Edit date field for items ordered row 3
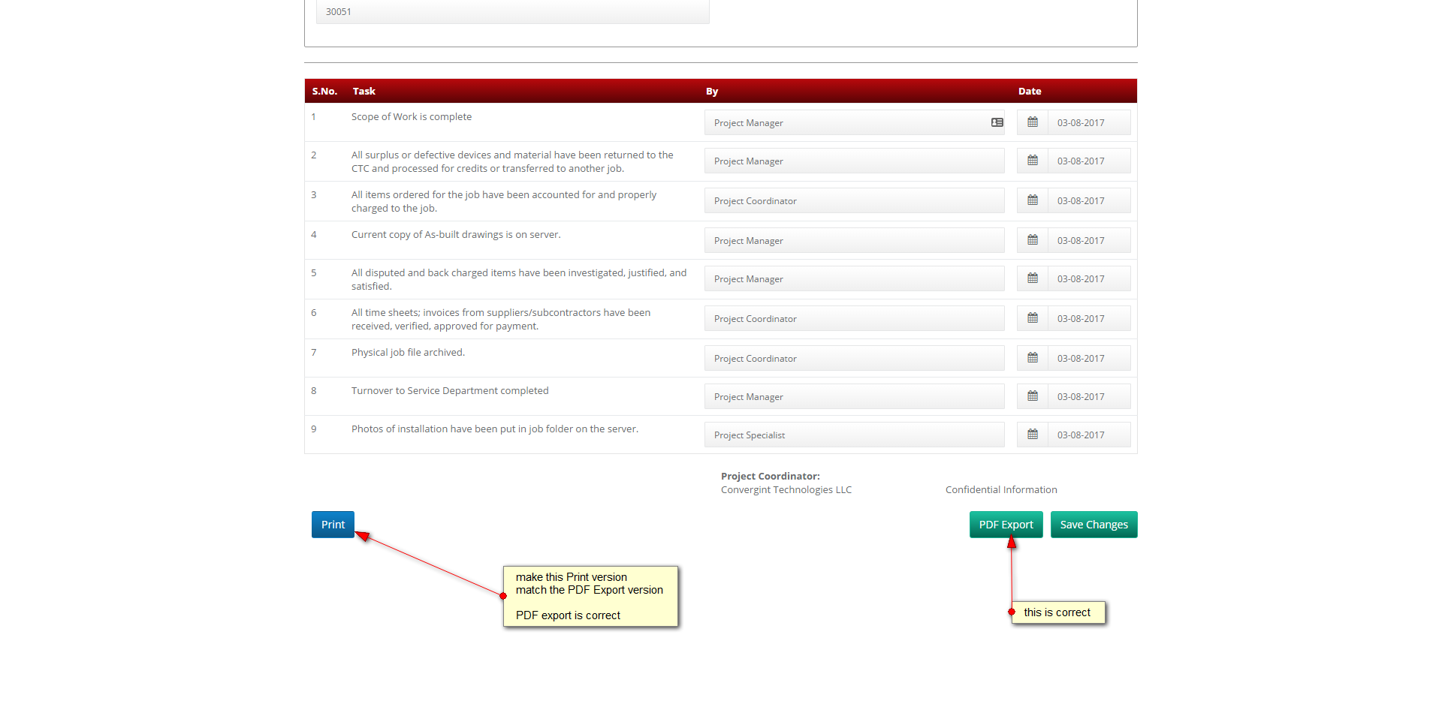This screenshot has width=1442, height=713. [x=1089, y=200]
